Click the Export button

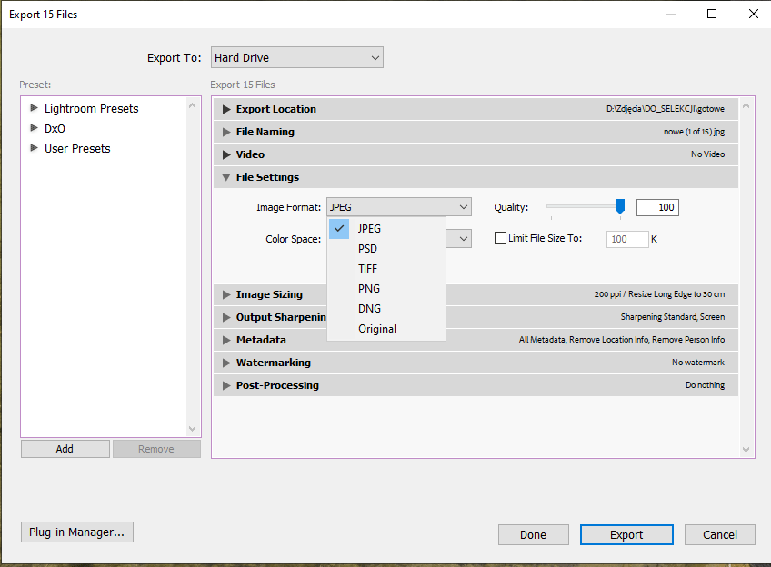(x=626, y=534)
